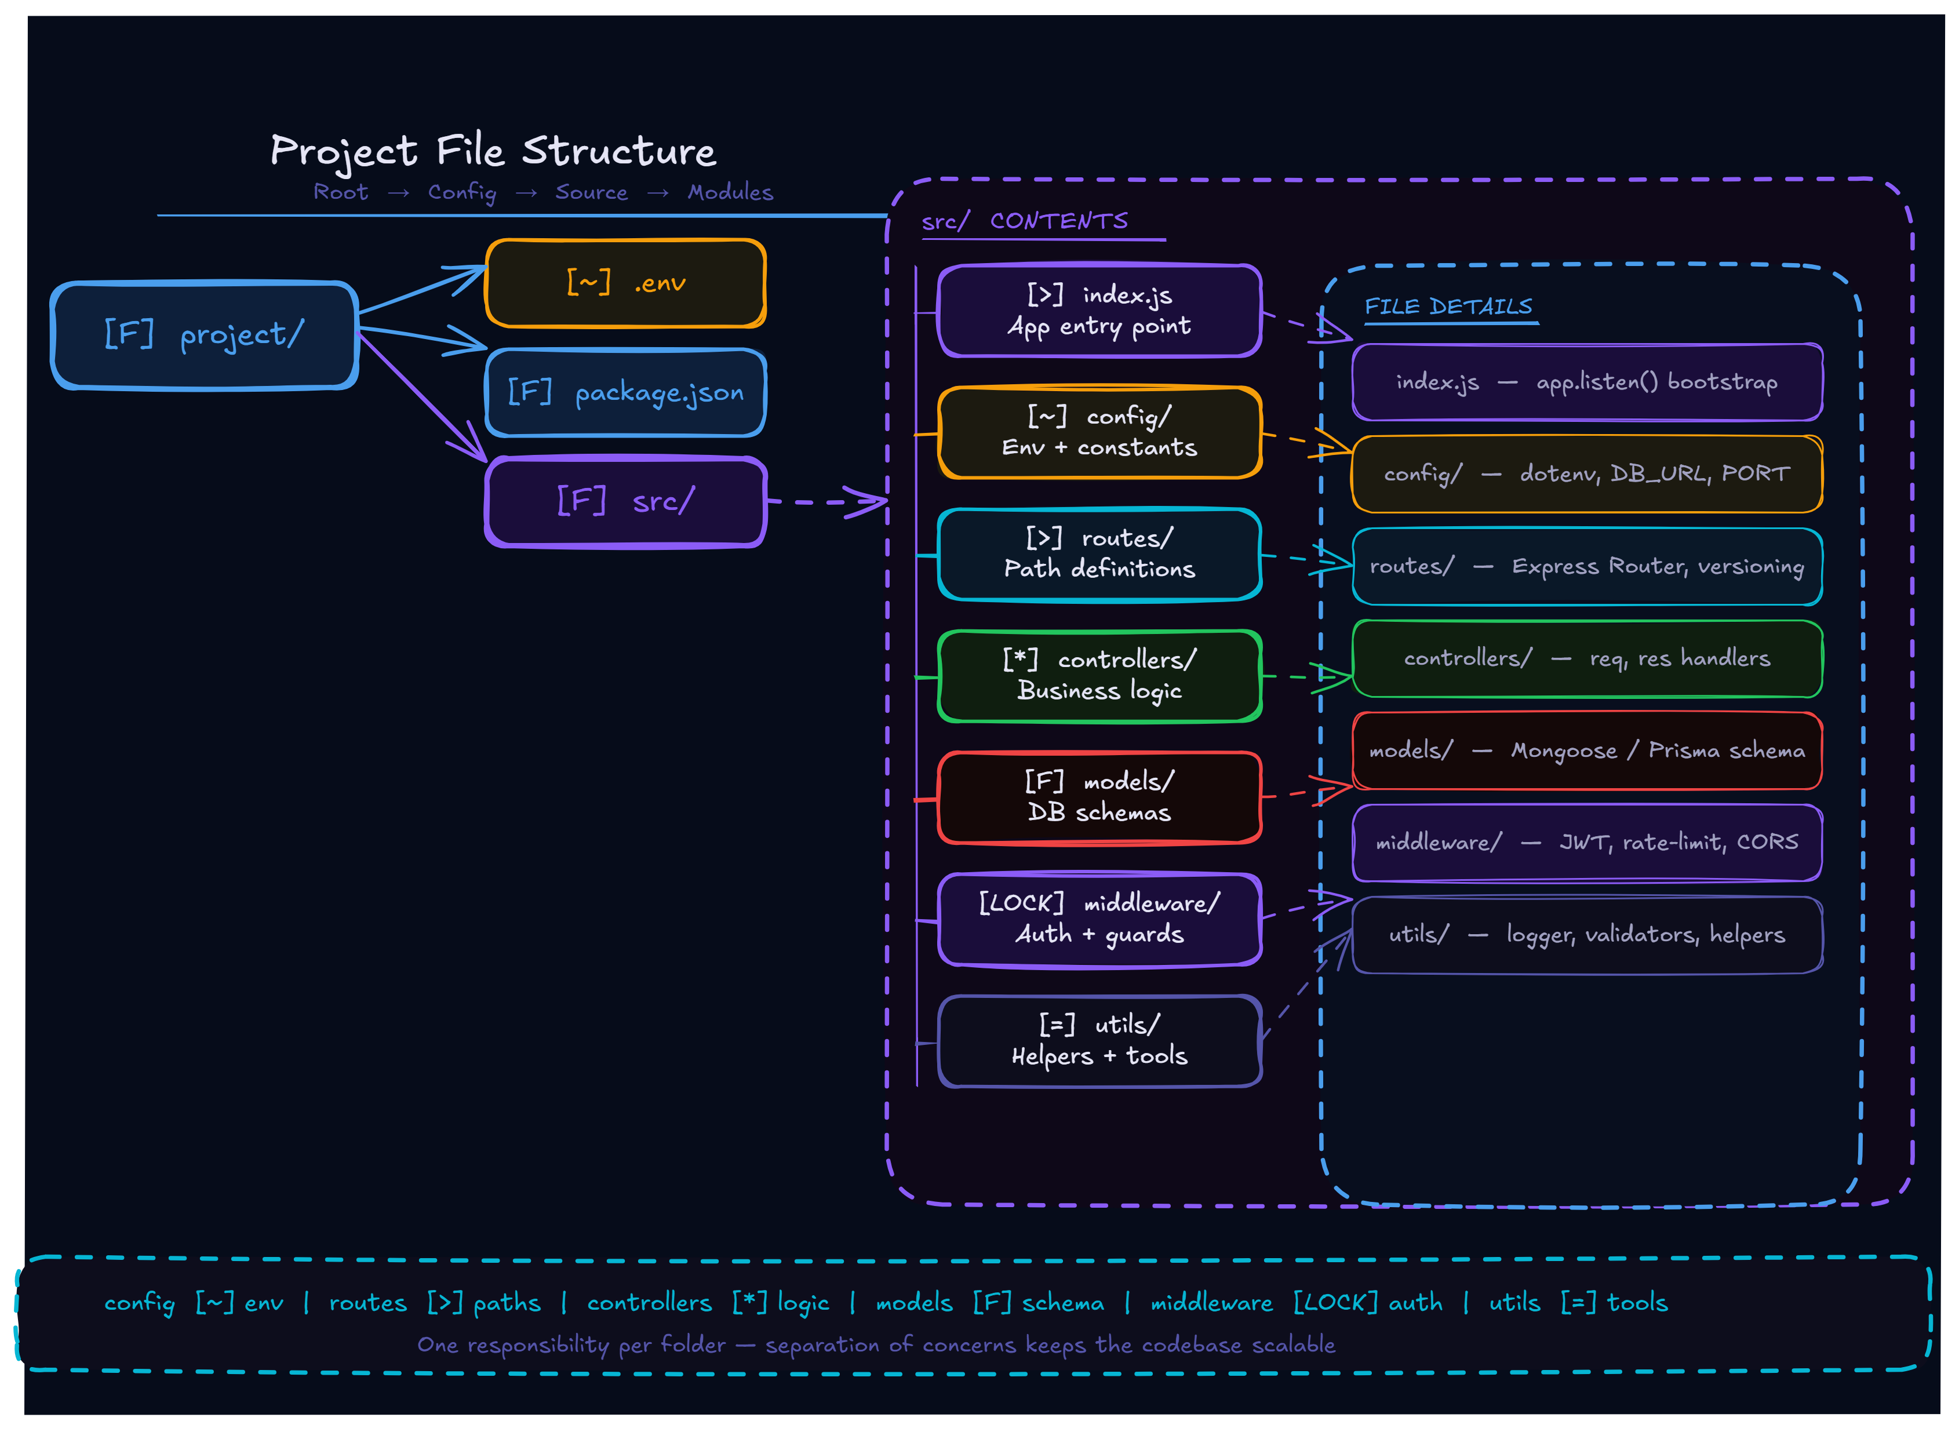Click the controllers/ Business logic box

(1099, 676)
